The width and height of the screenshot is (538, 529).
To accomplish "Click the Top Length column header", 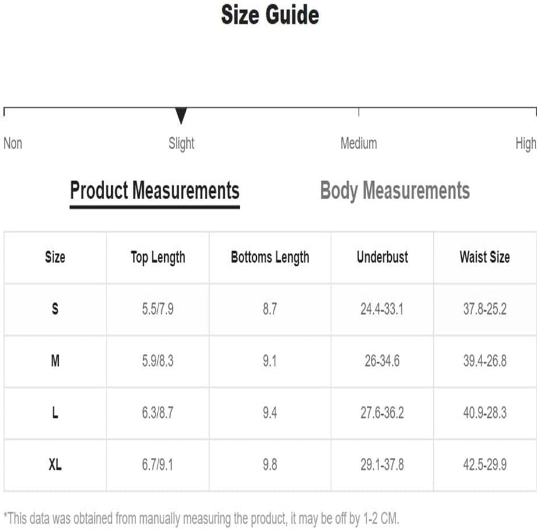I will (x=158, y=258).
